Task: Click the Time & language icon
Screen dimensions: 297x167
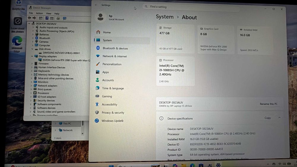Action: tap(97, 88)
